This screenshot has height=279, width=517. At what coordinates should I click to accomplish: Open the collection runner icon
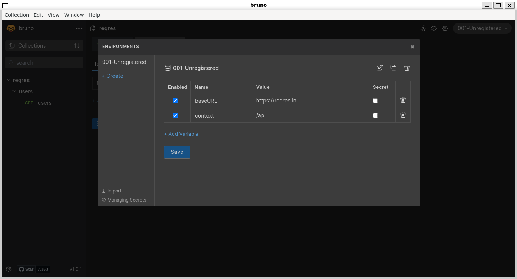[x=423, y=28]
